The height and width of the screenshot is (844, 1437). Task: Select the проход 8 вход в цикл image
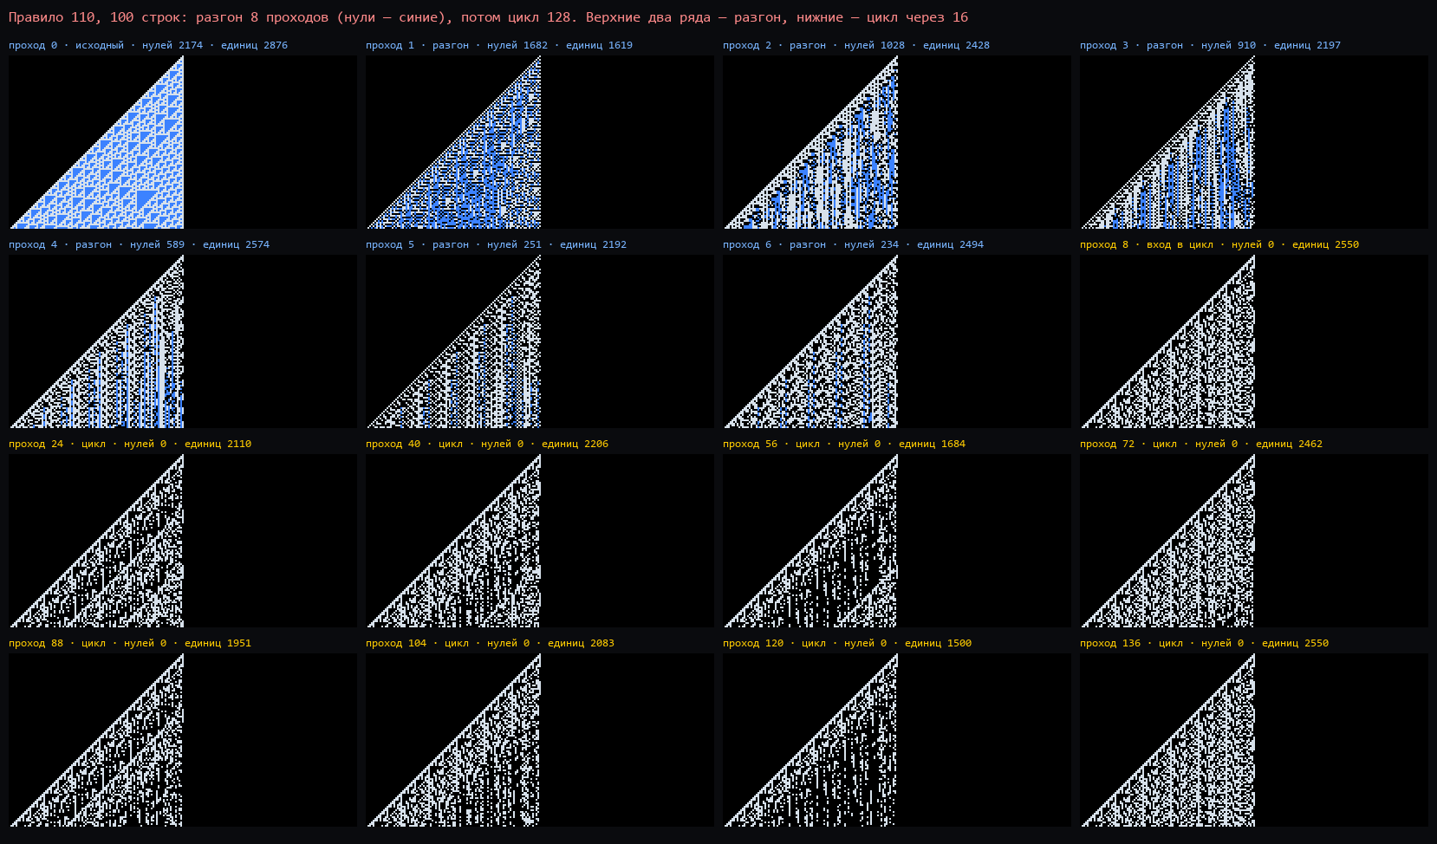pos(1254,341)
